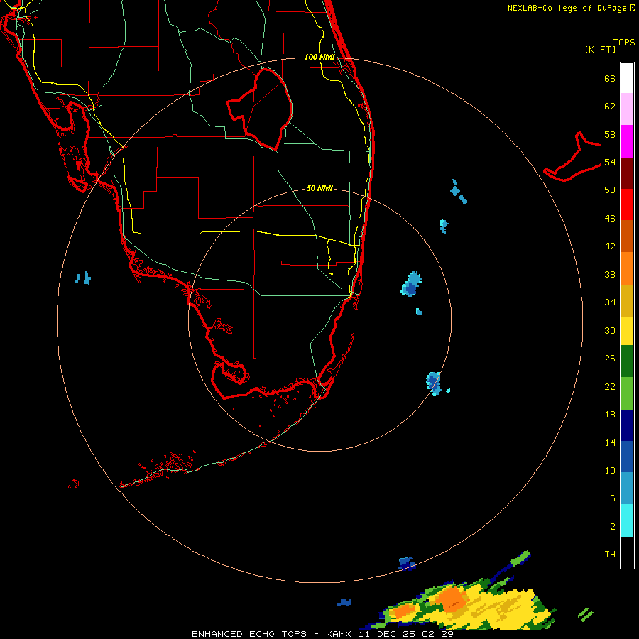Image resolution: width=639 pixels, height=639 pixels.
Task: Click the 14 legend value
Action: click(x=610, y=442)
